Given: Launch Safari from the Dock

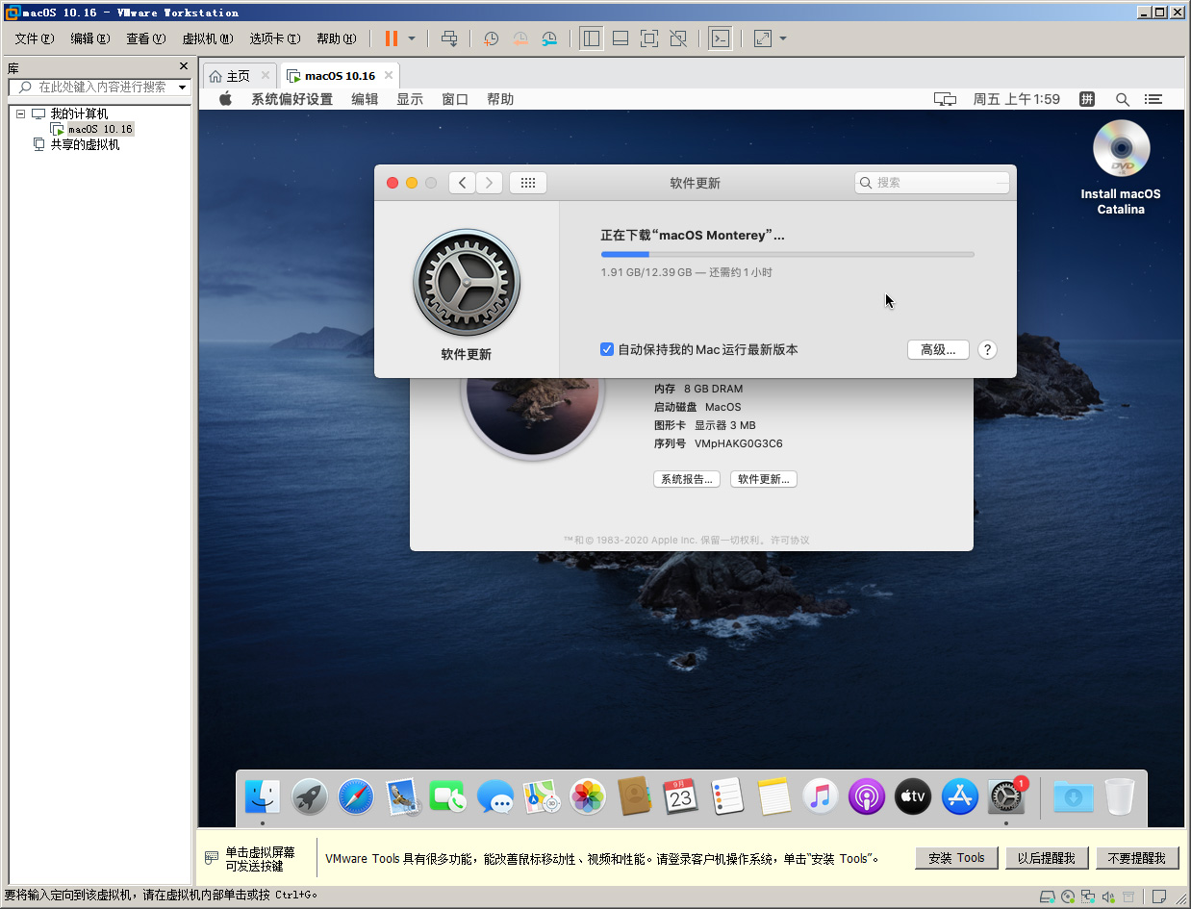Looking at the screenshot, I should click(356, 796).
